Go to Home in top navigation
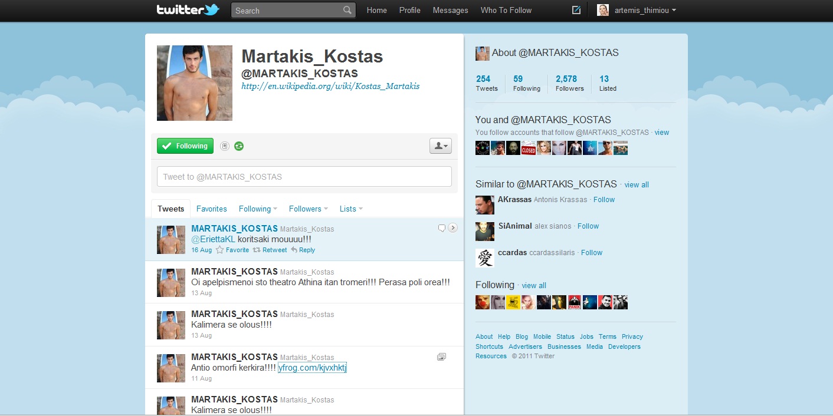 coord(377,10)
